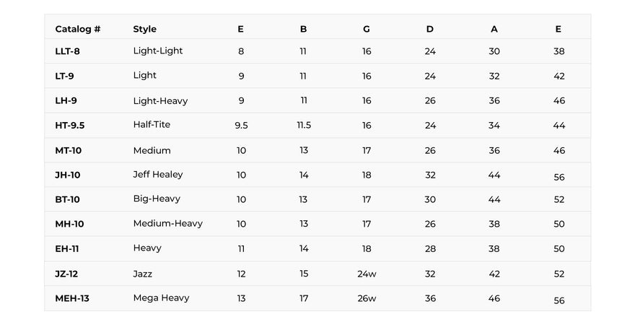
Task: Select the JZ-12 catalog number
Action: (x=66, y=274)
